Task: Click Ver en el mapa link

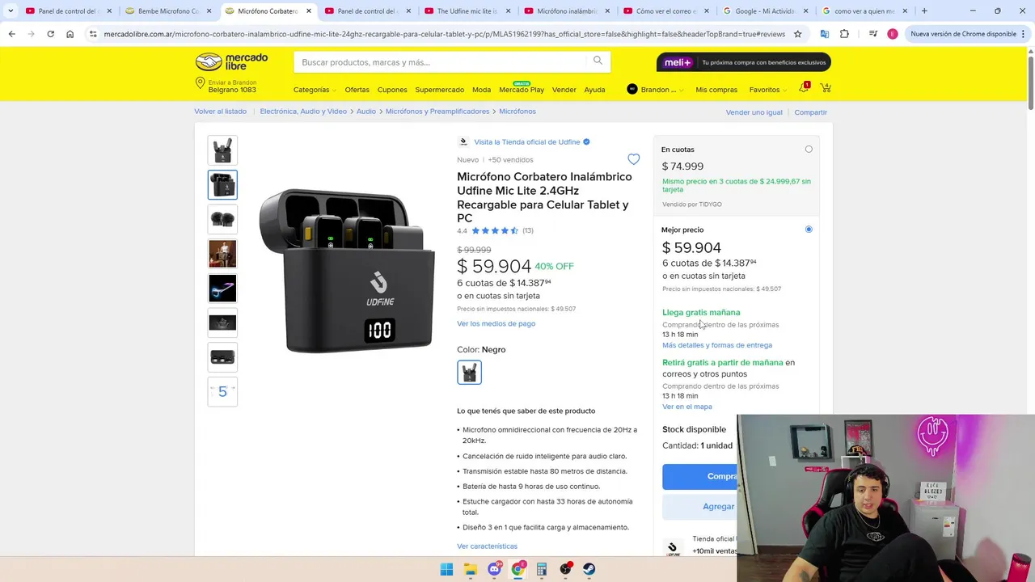Action: (687, 407)
